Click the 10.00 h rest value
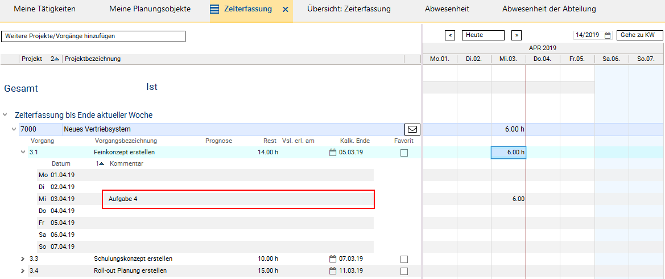The width and height of the screenshot is (665, 279). pos(268,259)
